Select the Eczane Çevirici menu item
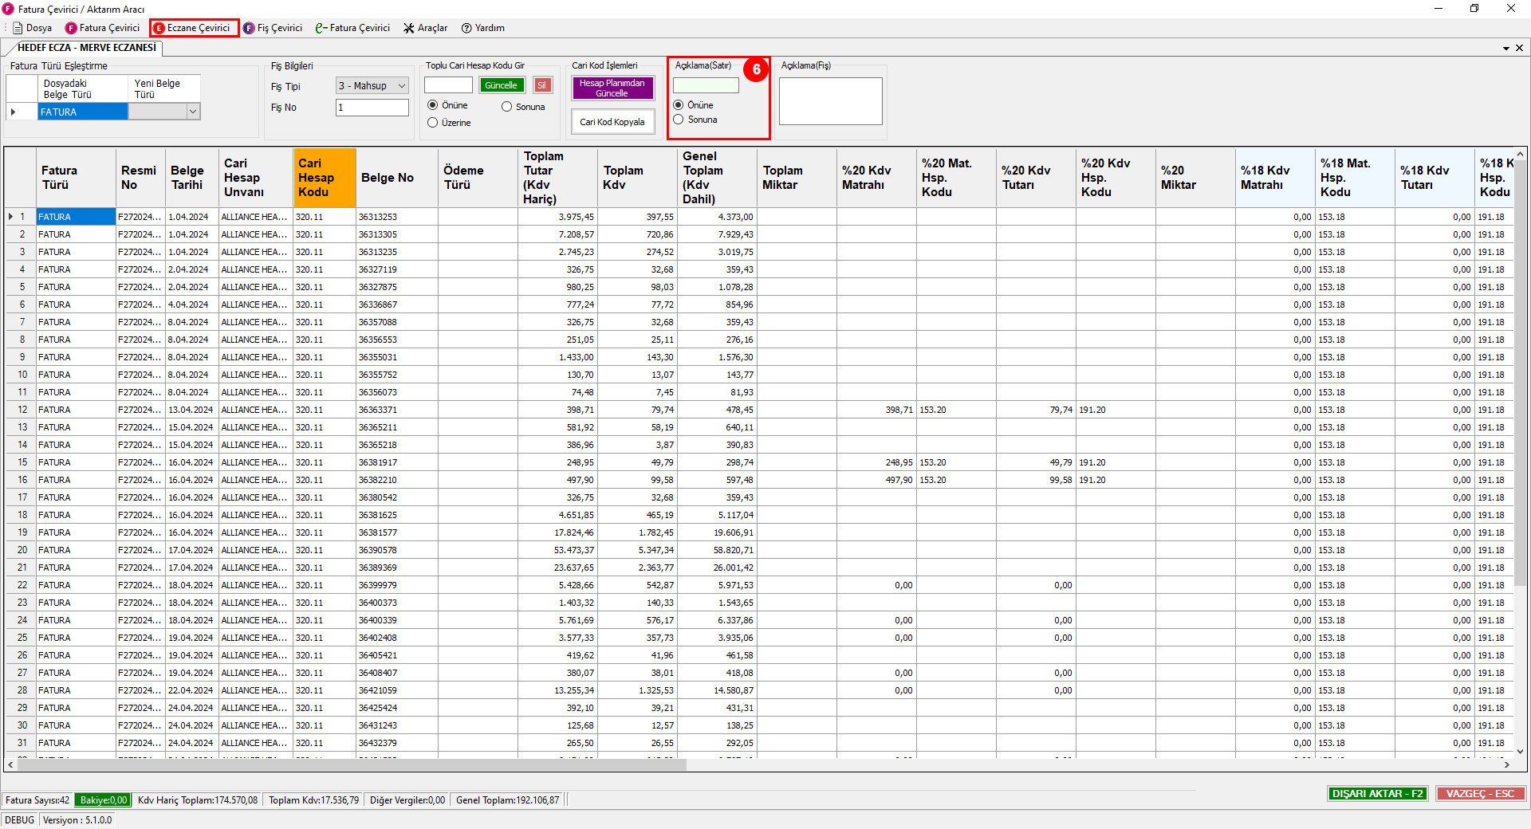Viewport: 1531px width, 829px height. (x=194, y=28)
